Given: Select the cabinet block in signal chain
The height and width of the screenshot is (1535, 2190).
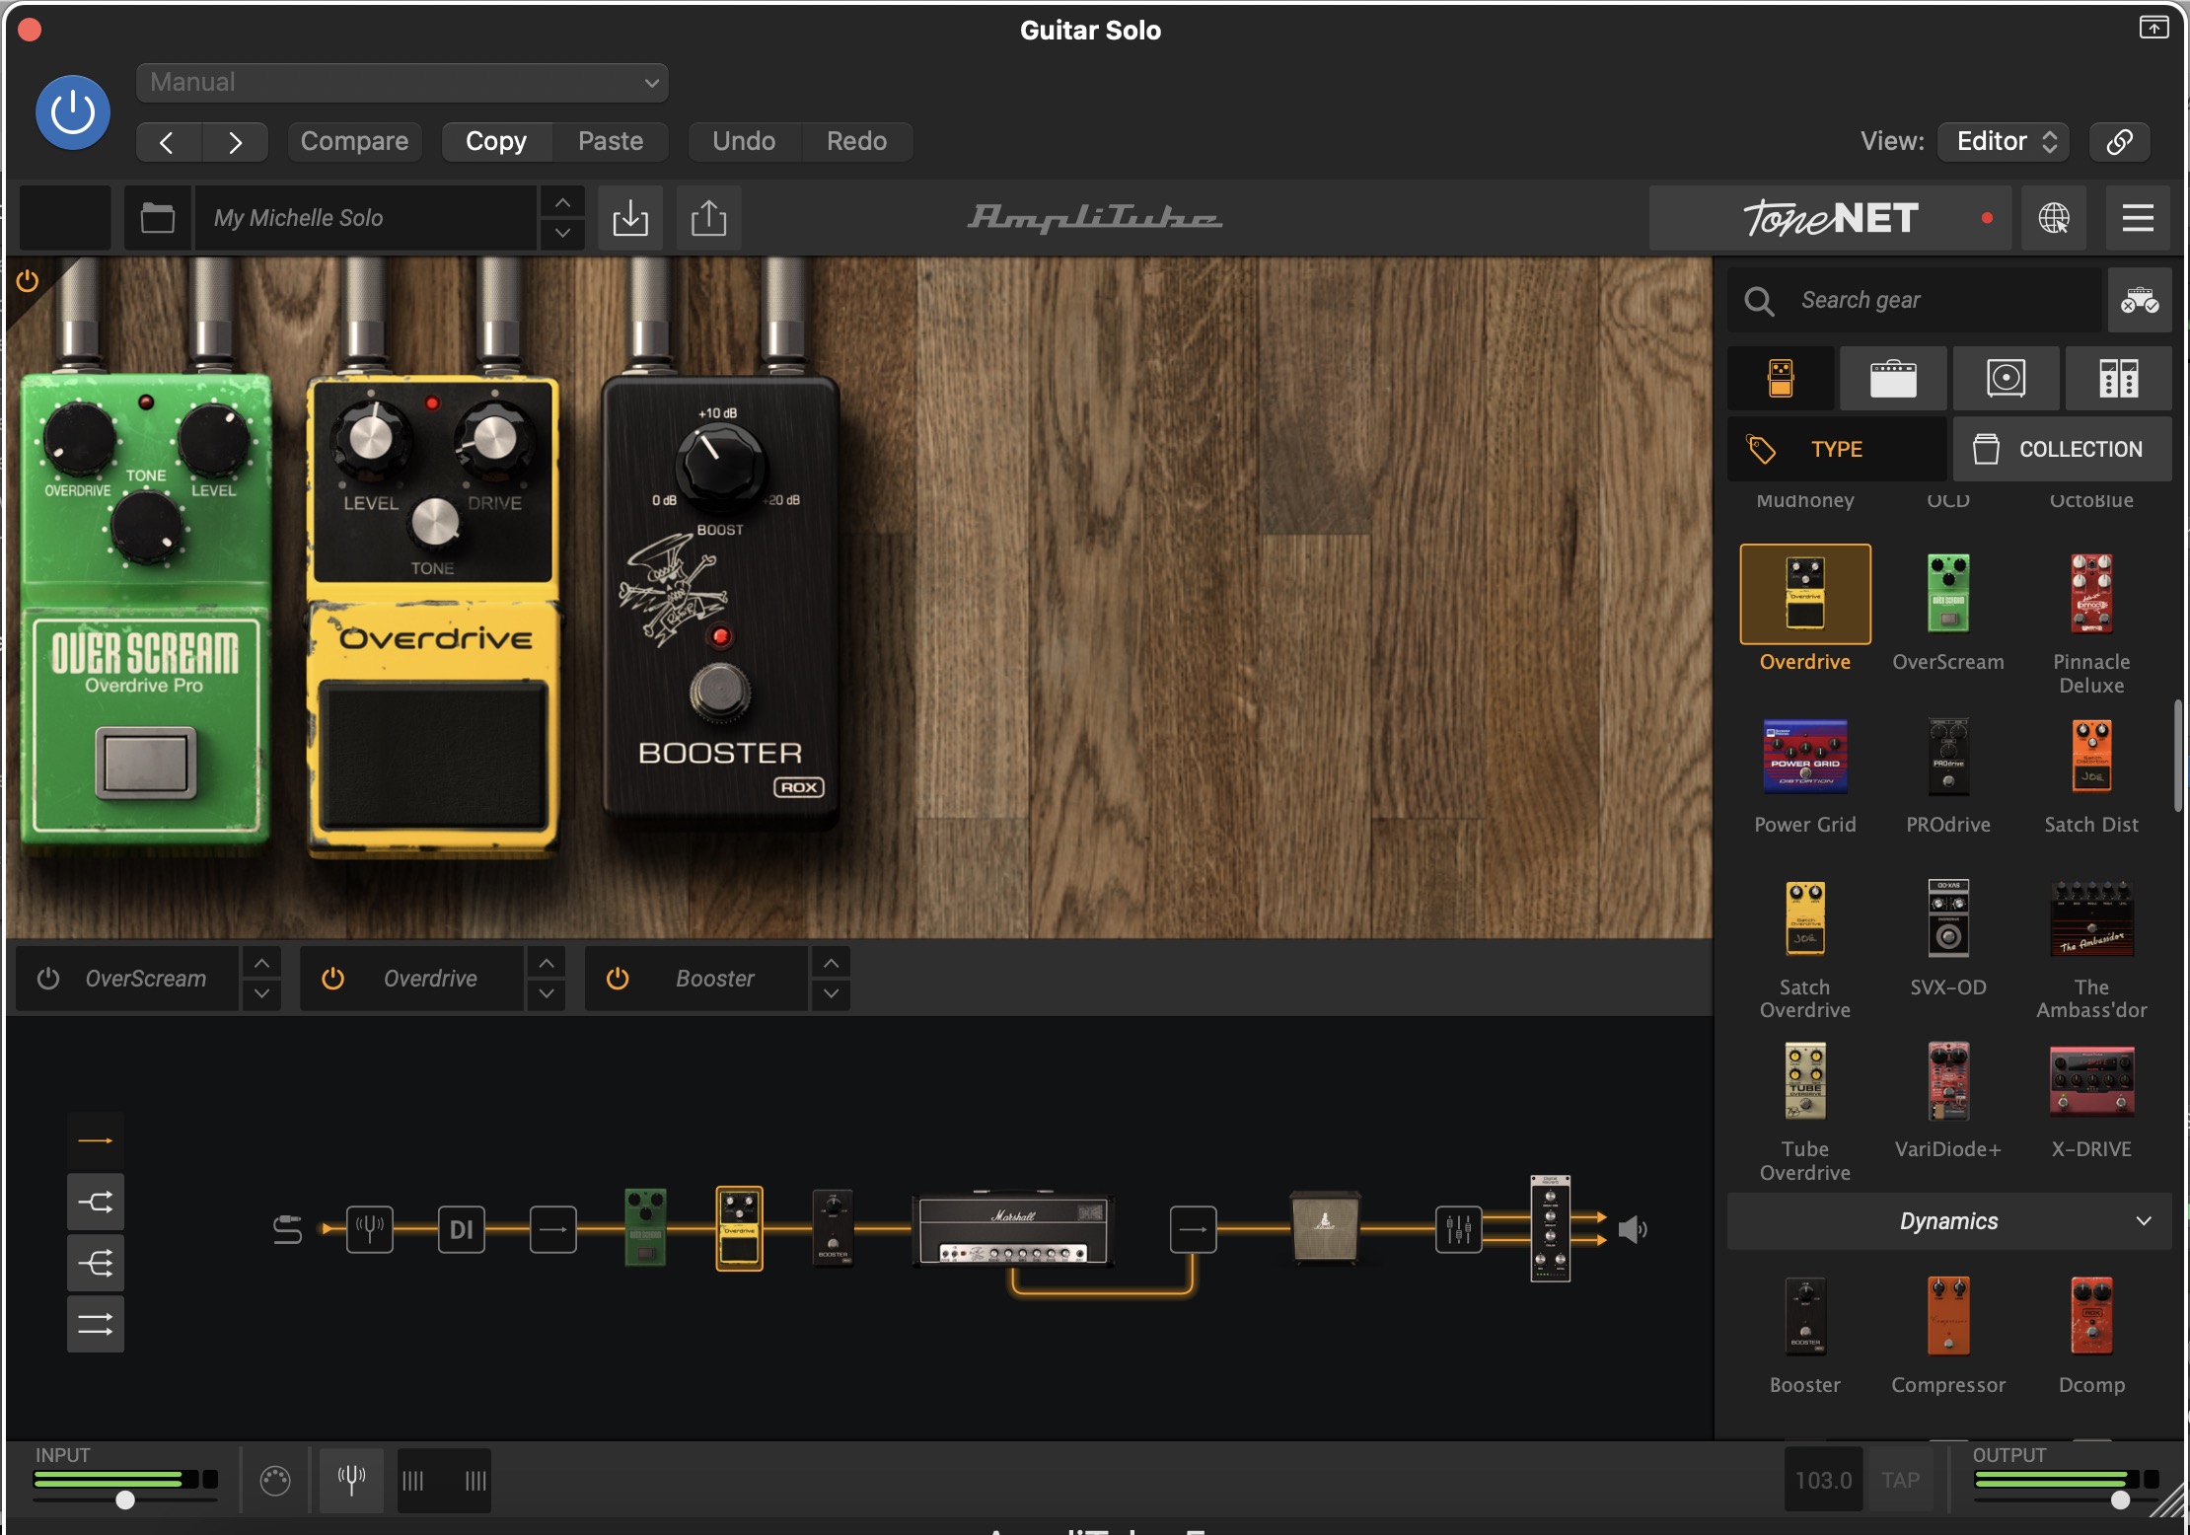Looking at the screenshot, I should pos(1326,1227).
